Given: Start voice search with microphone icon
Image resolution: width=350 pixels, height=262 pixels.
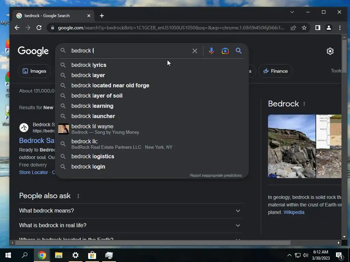Looking at the screenshot, I should (211, 51).
